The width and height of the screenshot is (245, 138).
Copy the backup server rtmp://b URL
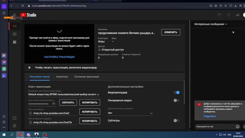point(90,121)
